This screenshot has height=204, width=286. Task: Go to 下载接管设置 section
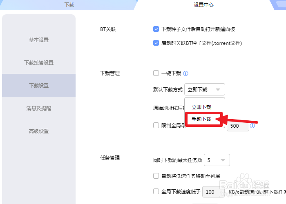coord(39,62)
